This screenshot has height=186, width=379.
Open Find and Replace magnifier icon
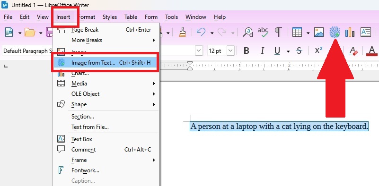(x=248, y=32)
